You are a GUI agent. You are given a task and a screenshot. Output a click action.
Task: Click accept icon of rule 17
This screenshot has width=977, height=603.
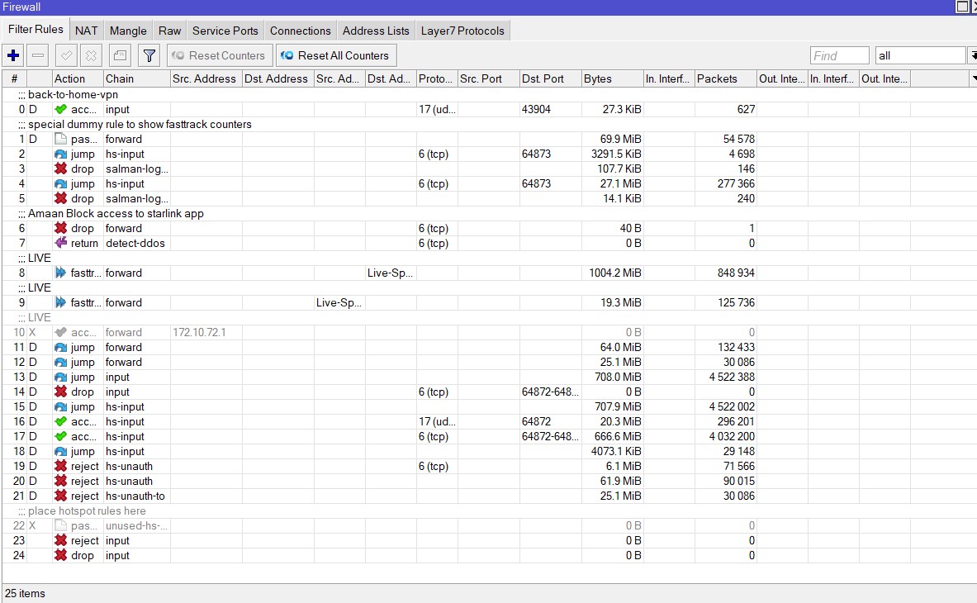[60, 437]
